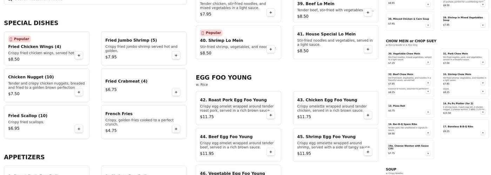This screenshot has width=491, height=175.
Task: Add Fried Scallop (10) using its plus icon
Action: point(79,129)
